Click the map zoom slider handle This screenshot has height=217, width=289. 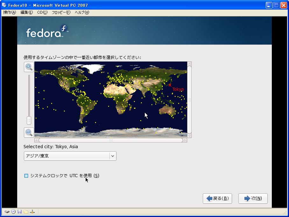point(29,120)
